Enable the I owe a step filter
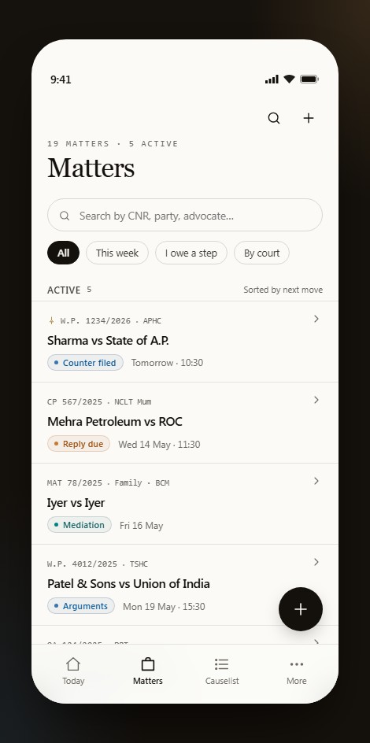 (191, 253)
